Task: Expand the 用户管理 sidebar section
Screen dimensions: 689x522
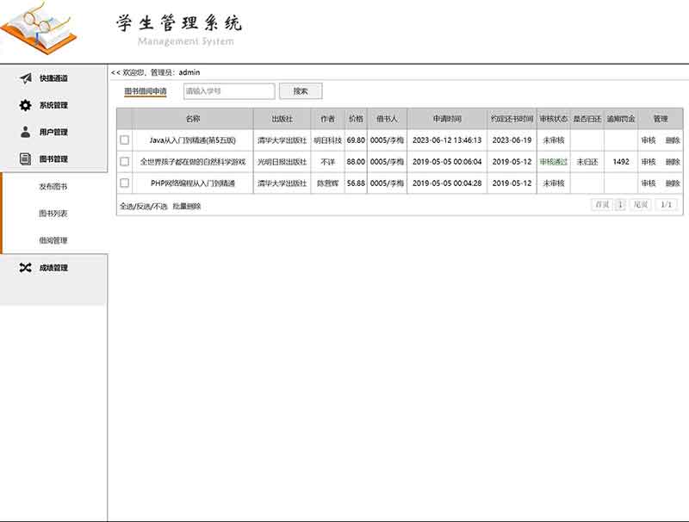Action: click(x=53, y=132)
